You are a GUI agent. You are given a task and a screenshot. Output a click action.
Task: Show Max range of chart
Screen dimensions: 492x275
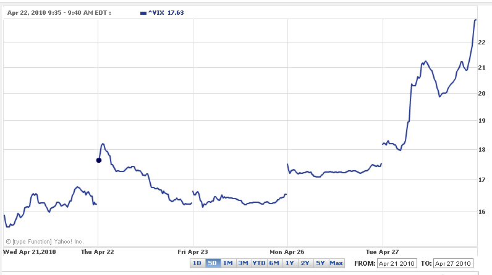pos(336,263)
